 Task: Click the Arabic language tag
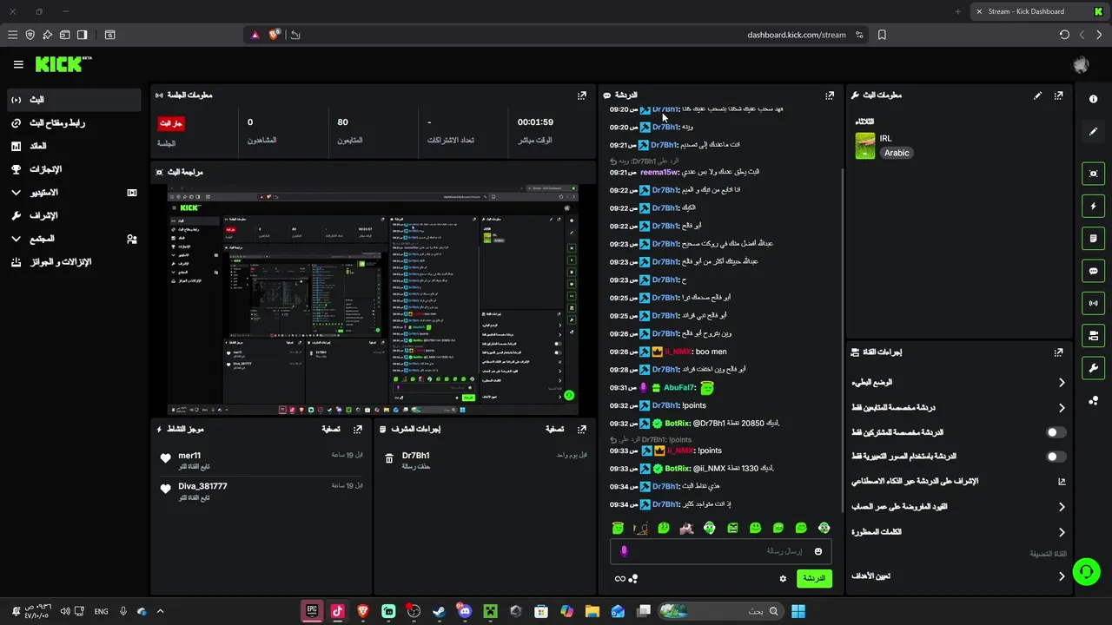pos(897,153)
